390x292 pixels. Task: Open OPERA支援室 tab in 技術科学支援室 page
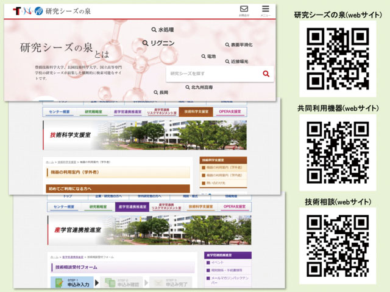230,112
